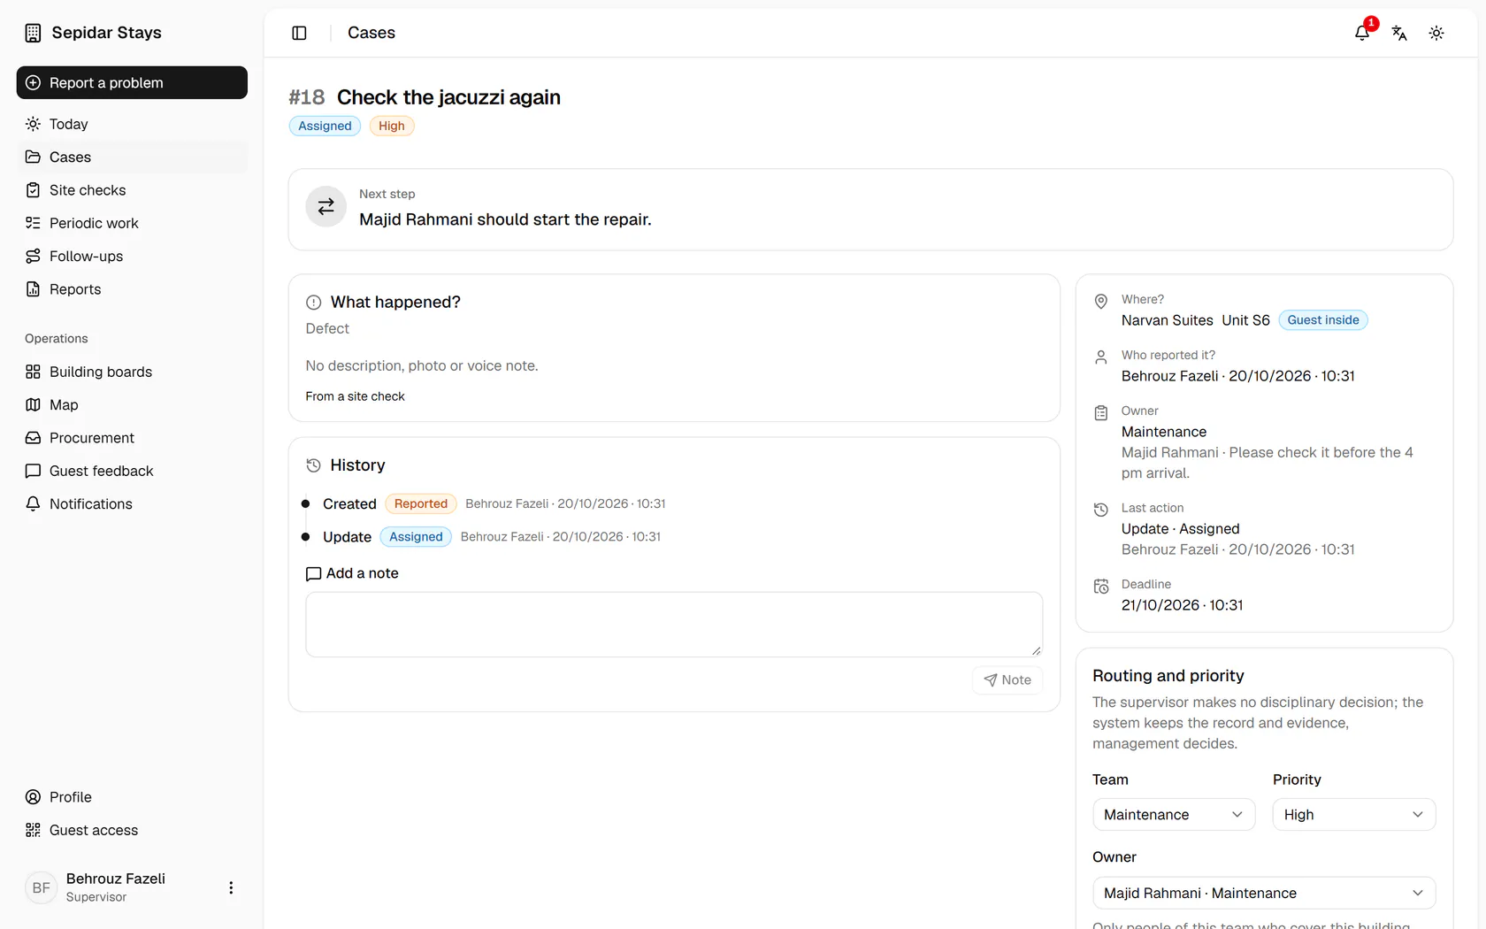Open Guest feedback in sidebar

[132, 471]
